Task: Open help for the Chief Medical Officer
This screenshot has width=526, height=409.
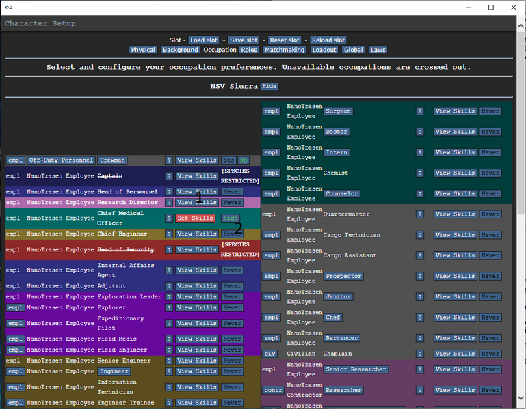Action: coord(168,218)
